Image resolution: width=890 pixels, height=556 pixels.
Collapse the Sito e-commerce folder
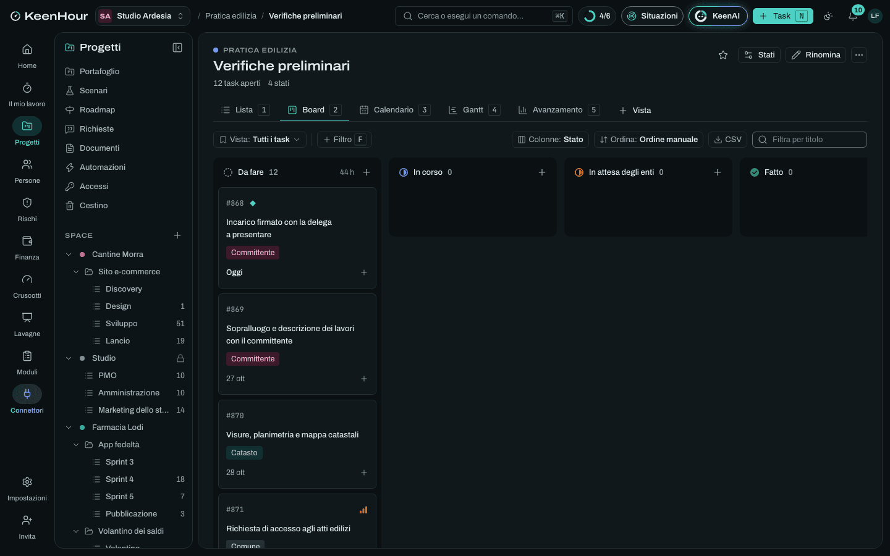[x=76, y=272]
